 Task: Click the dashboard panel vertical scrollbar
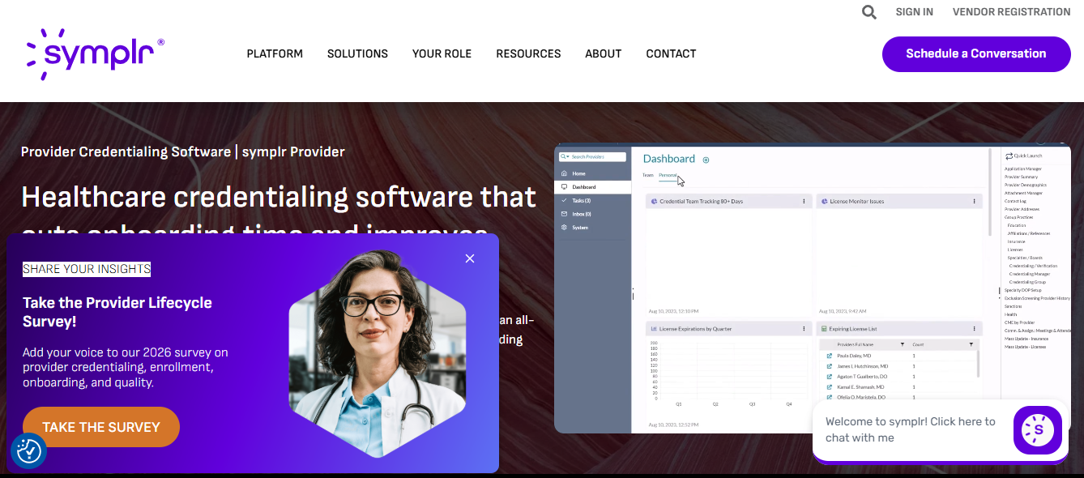[990, 191]
